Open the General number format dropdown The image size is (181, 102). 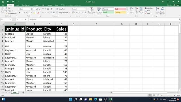pyautogui.click(x=85, y=9)
